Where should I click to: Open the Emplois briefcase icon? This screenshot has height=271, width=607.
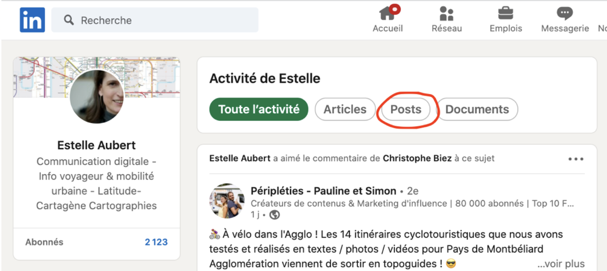(505, 14)
